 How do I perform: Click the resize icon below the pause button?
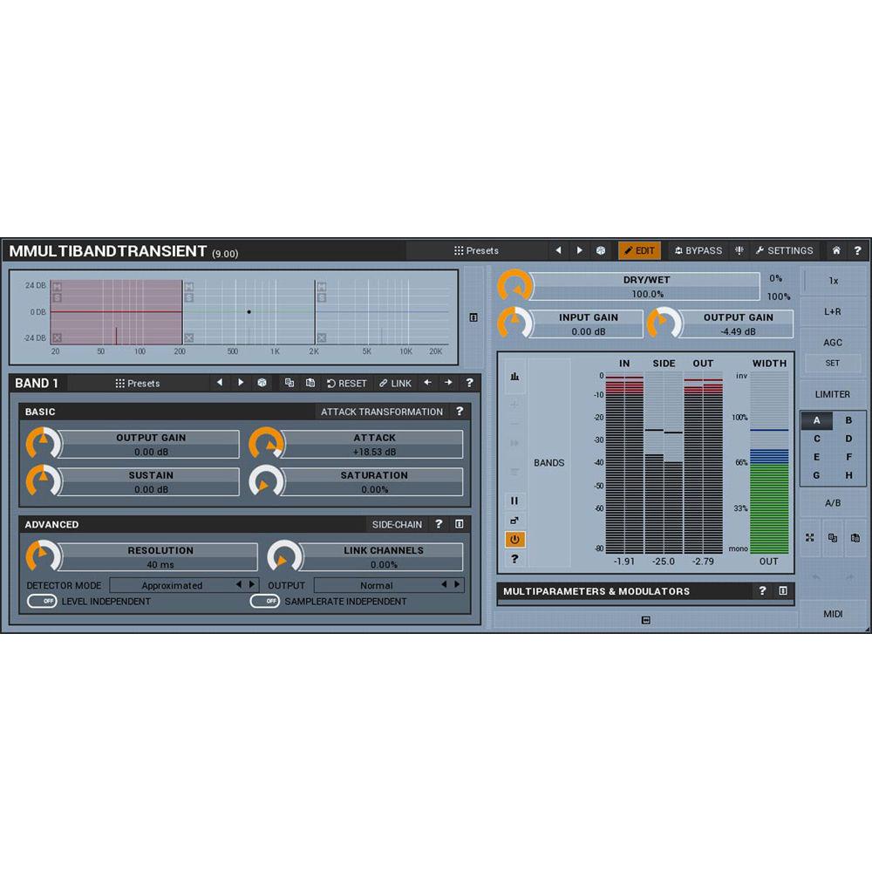(514, 521)
